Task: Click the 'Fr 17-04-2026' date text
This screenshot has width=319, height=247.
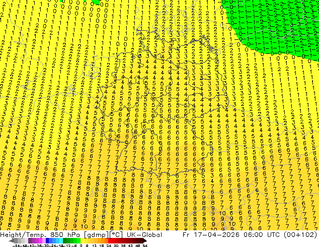Action: point(211,235)
